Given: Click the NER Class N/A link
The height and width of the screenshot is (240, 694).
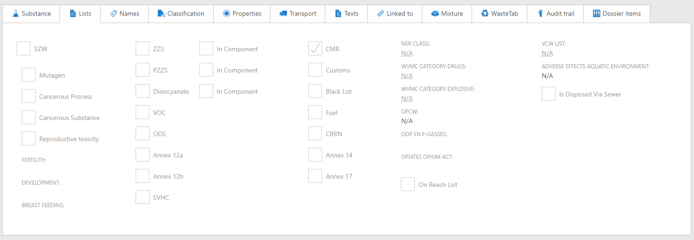Looking at the screenshot, I should tap(407, 53).
